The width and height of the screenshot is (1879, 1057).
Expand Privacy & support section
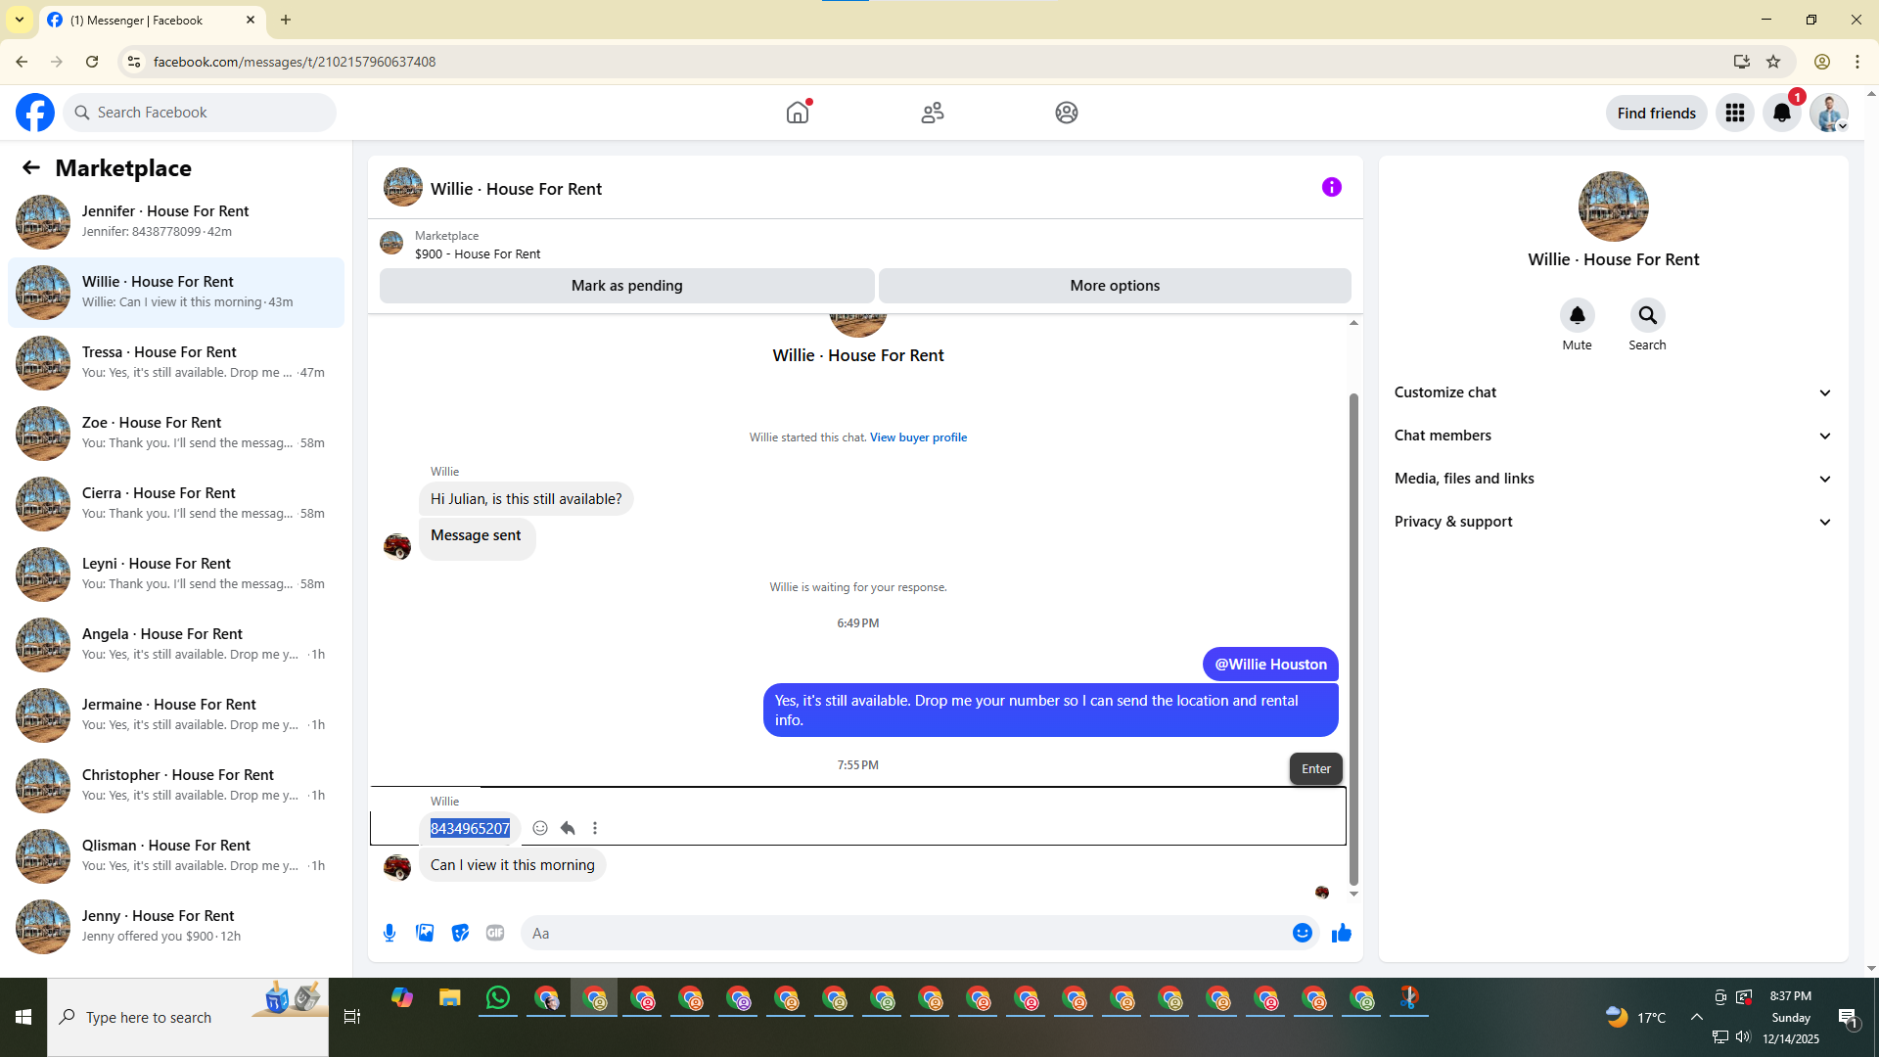coord(1613,522)
